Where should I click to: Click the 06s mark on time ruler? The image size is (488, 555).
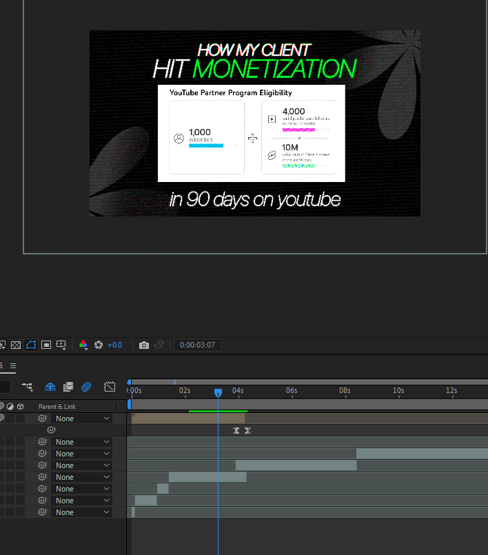[292, 390]
